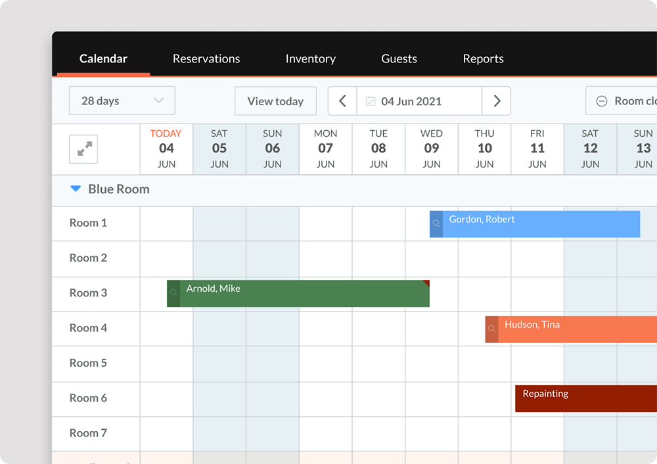The height and width of the screenshot is (464, 657).
Task: Open the Inventory tab
Action: pos(310,58)
